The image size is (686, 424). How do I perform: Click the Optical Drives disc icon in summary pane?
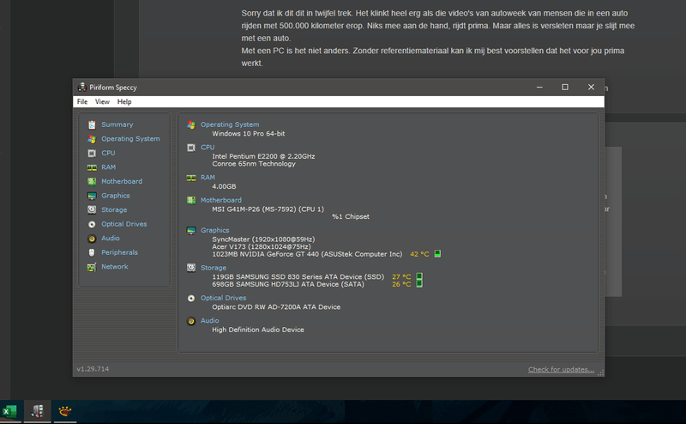[191, 299]
